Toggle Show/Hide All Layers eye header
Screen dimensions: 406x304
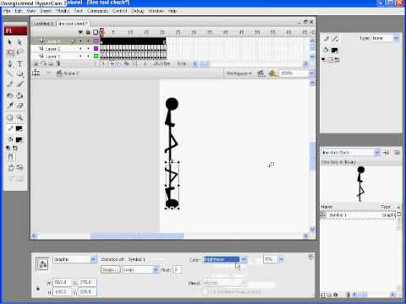coord(80,32)
